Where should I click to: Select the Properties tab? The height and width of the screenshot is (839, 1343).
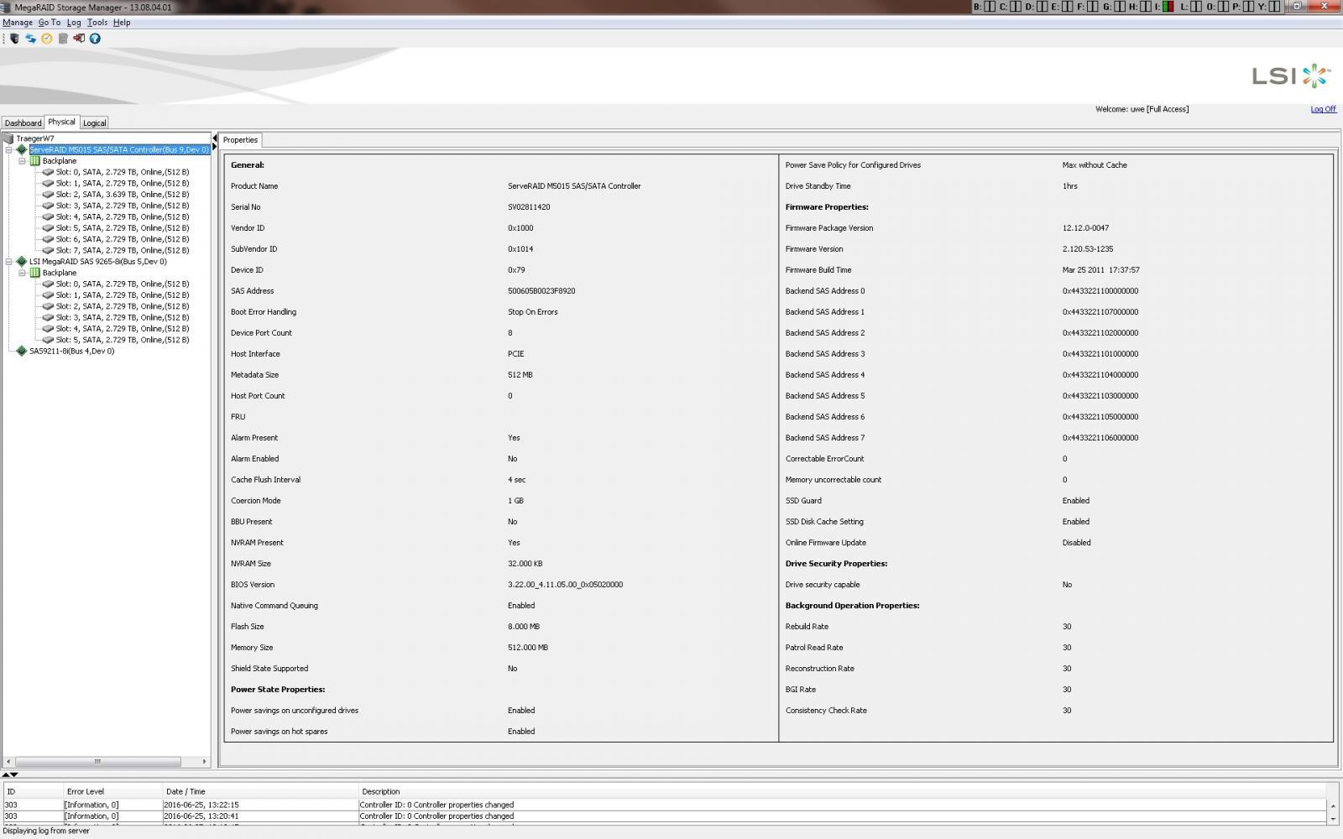point(240,140)
